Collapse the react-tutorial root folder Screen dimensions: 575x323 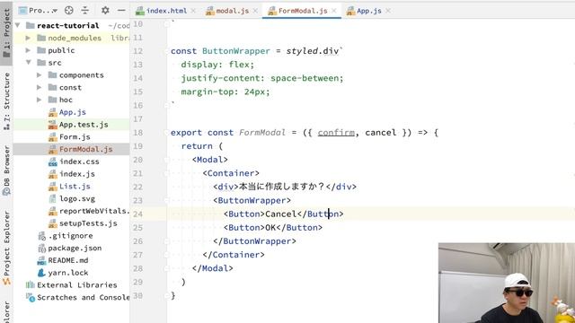click(18, 26)
